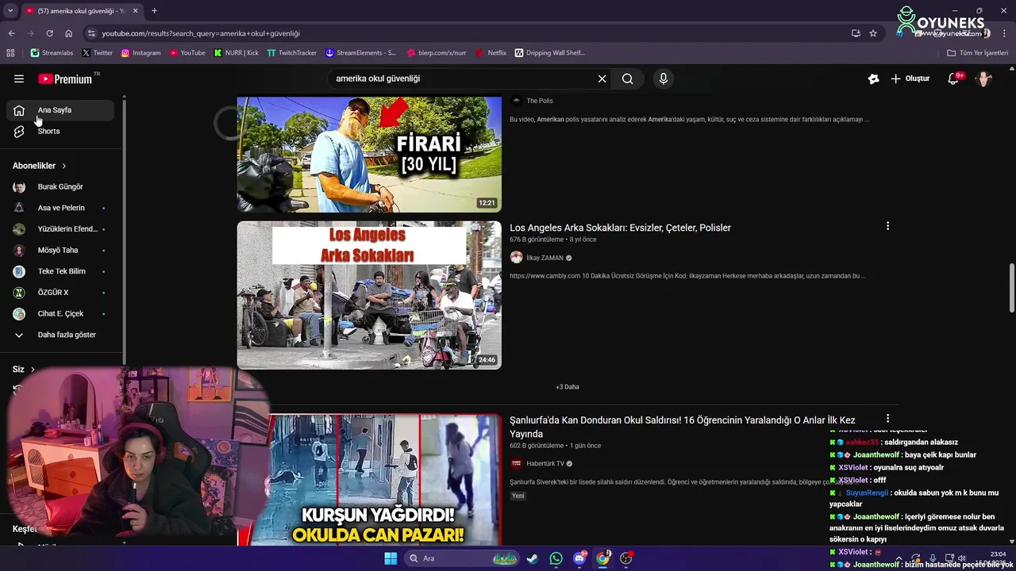Open Twitter bookmark
The width and height of the screenshot is (1016, 571).
[97, 53]
